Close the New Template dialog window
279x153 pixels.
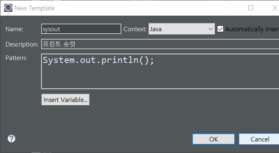(275, 8)
